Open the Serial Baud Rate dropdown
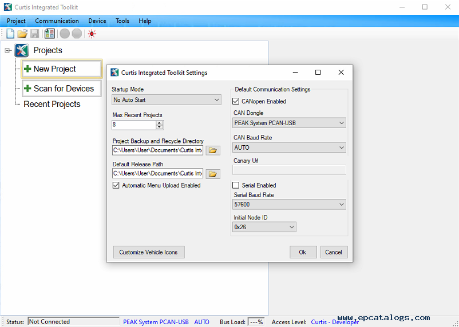 [x=289, y=204]
